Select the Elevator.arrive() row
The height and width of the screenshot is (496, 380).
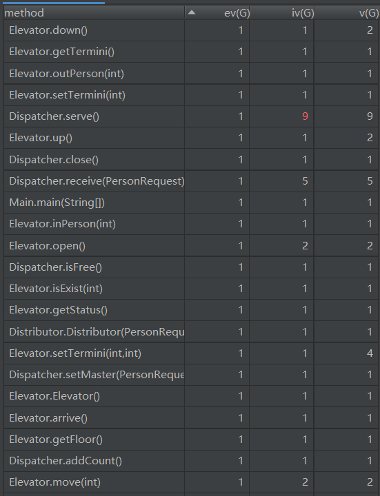[x=192, y=418]
